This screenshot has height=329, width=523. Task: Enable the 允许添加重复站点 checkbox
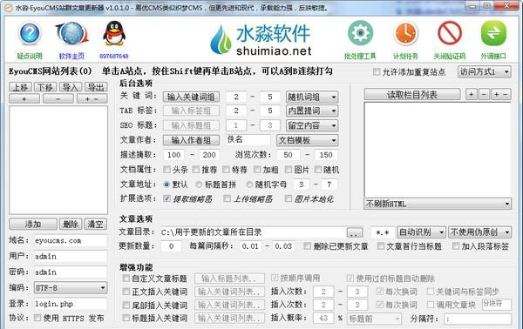[x=377, y=71]
